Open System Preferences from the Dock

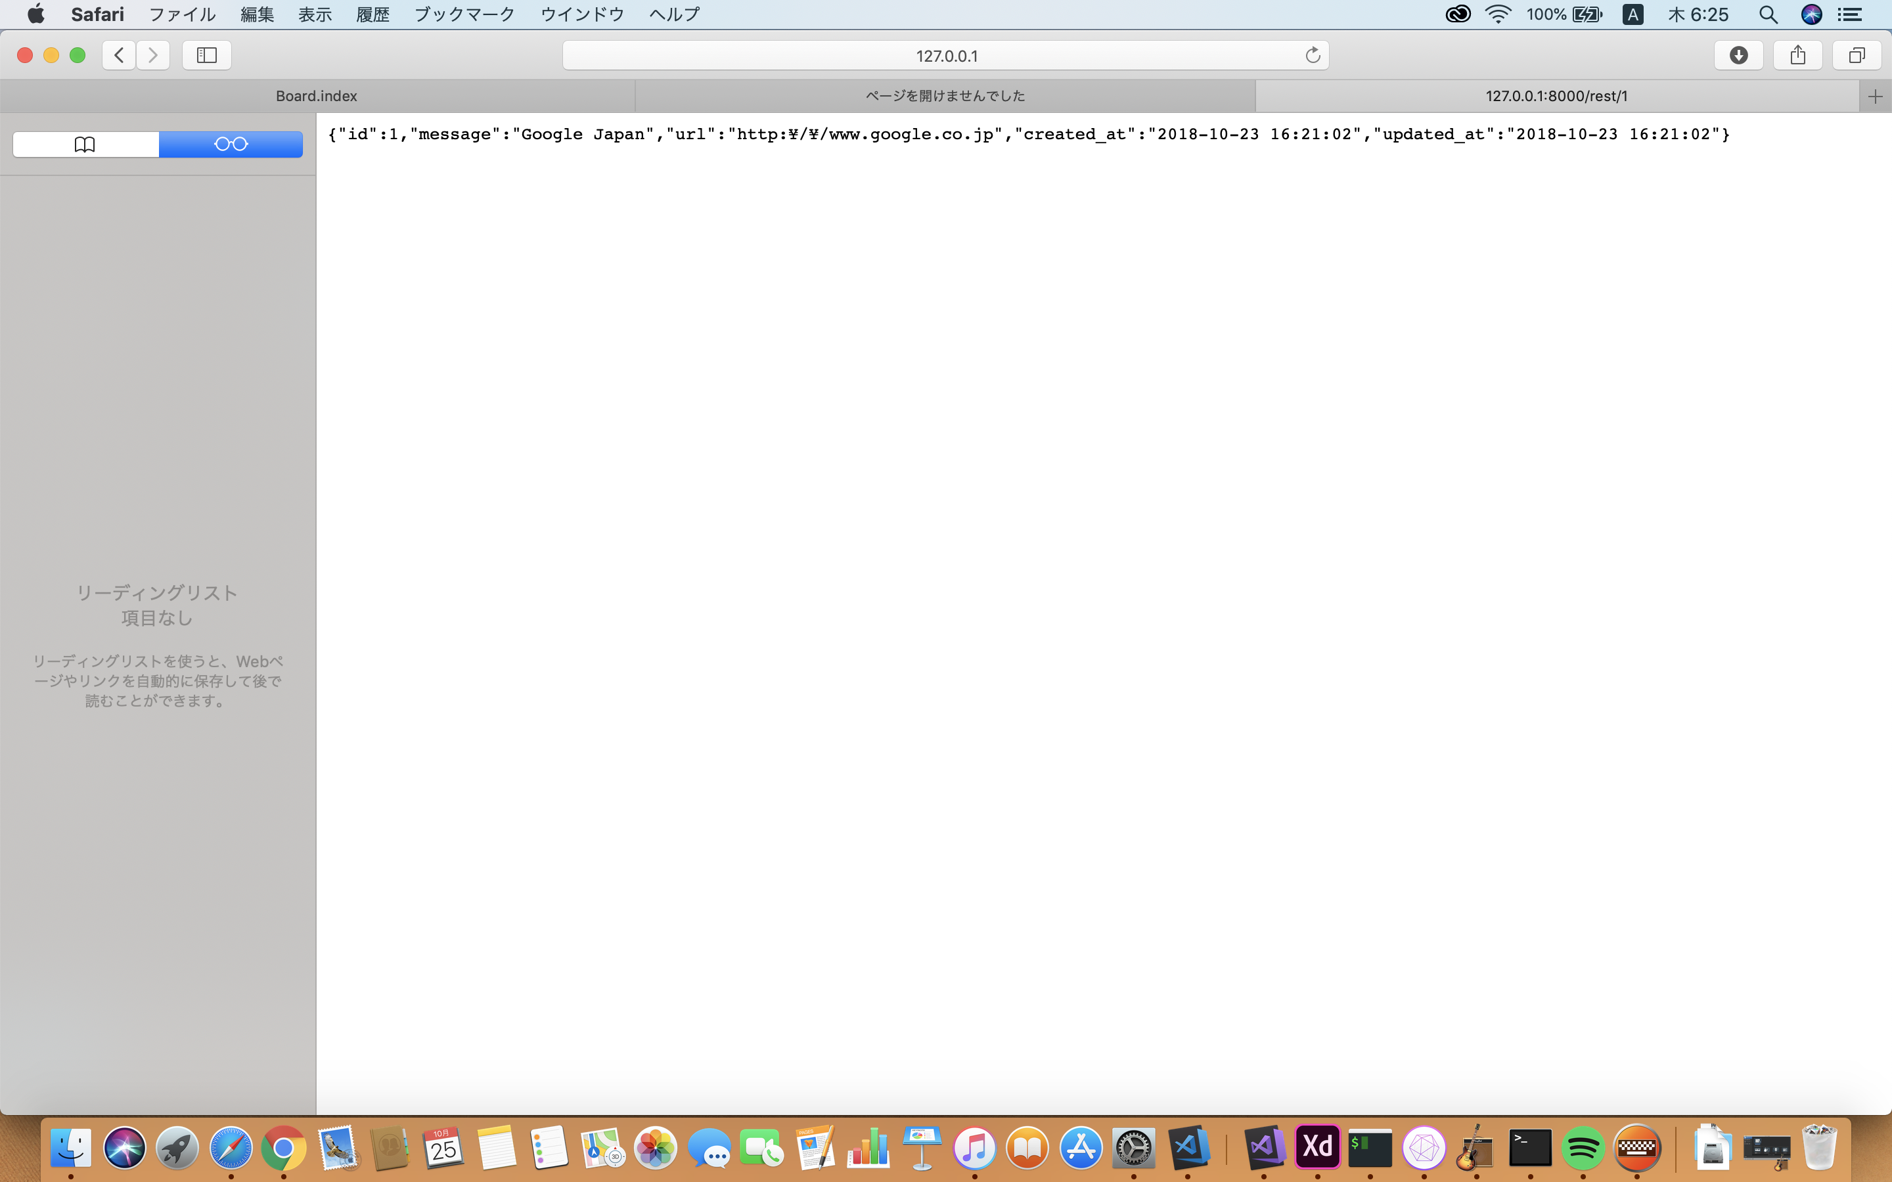tap(1134, 1148)
